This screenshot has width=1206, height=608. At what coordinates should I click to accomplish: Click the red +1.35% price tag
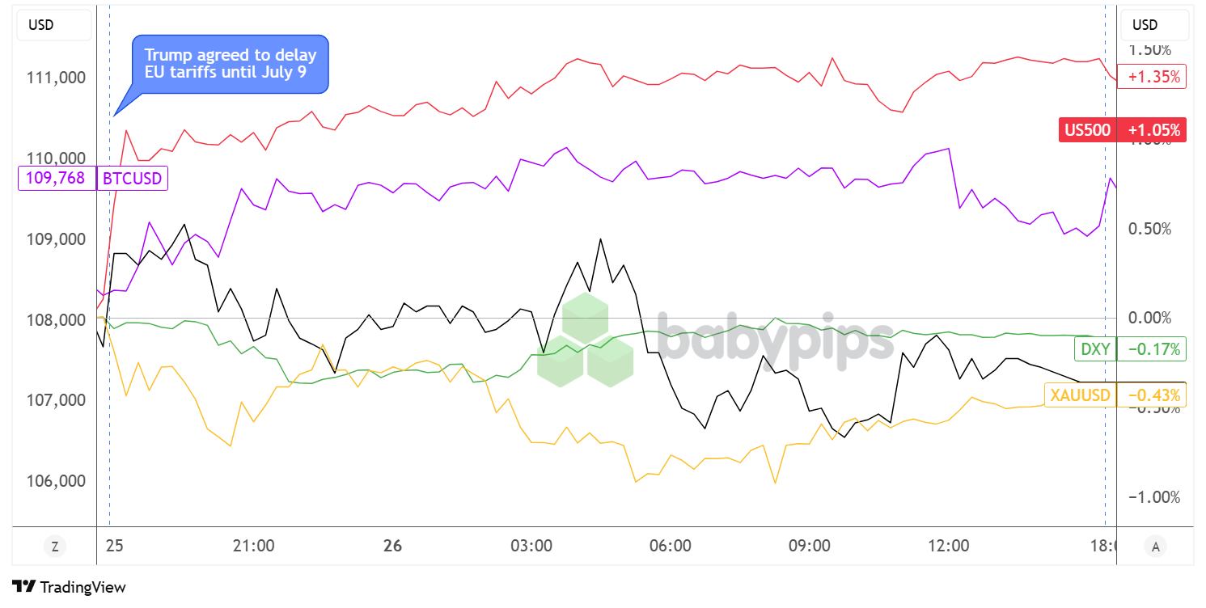tap(1152, 77)
